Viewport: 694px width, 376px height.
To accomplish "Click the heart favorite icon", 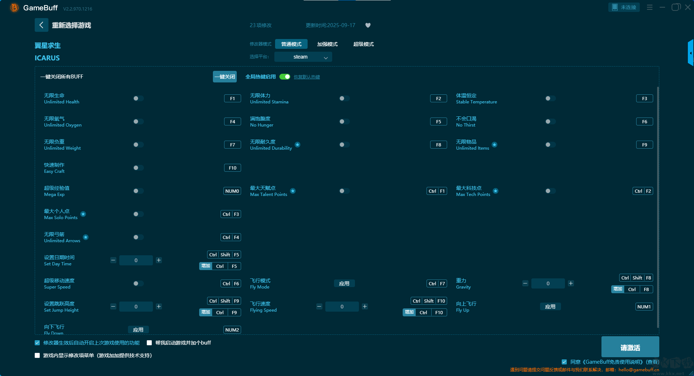I will pyautogui.click(x=368, y=25).
